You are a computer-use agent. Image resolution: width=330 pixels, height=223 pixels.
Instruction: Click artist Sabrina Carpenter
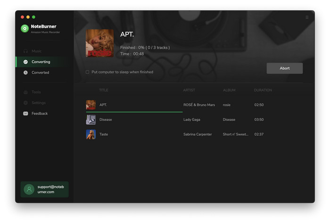coord(198,134)
